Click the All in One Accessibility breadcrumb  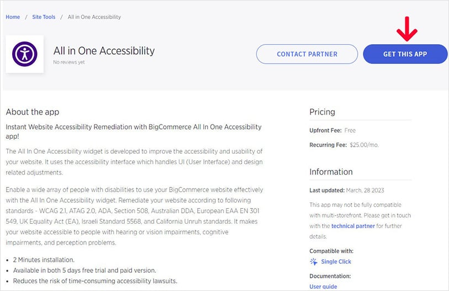pyautogui.click(x=94, y=17)
